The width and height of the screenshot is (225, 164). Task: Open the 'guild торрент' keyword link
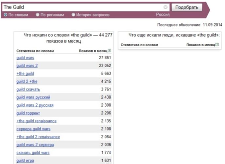point(28,113)
